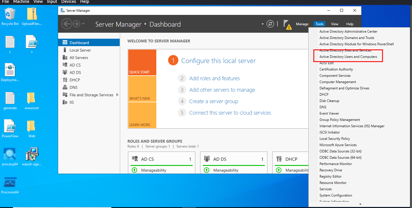Choose Registry Editor from Tools menu
This screenshot has height=208, width=412.
click(330, 176)
